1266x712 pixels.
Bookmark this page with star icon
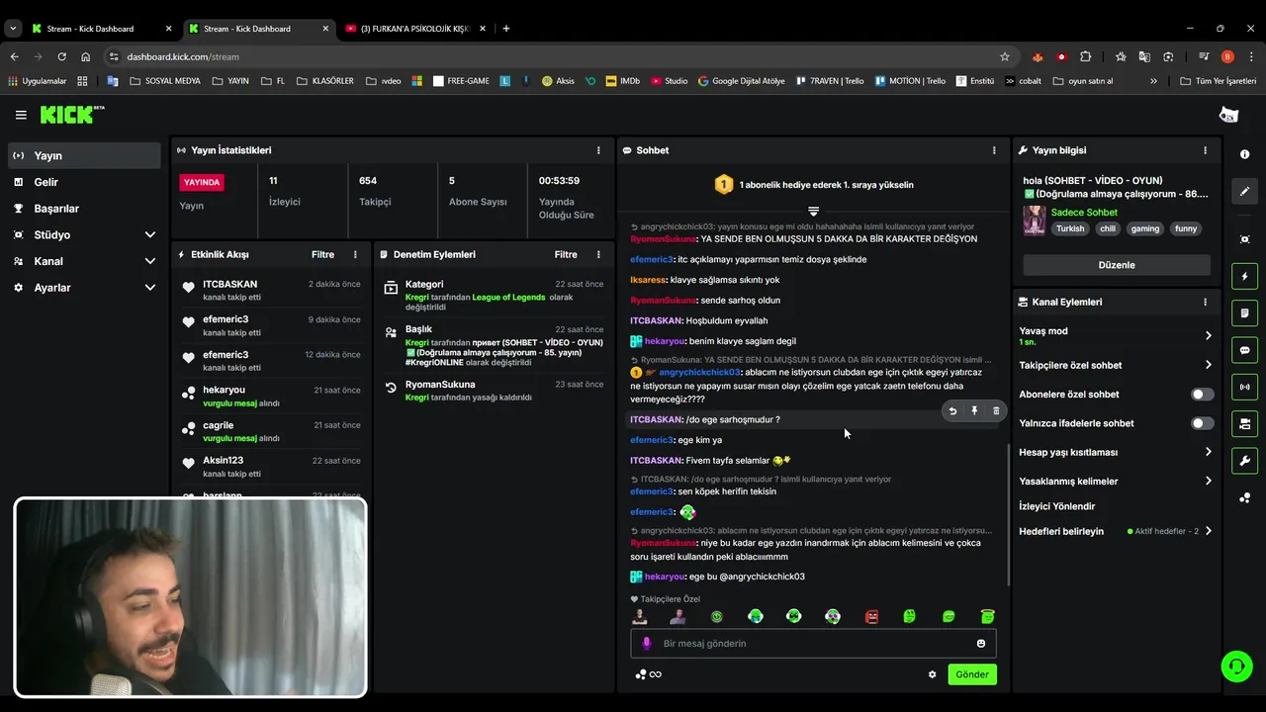(1005, 56)
